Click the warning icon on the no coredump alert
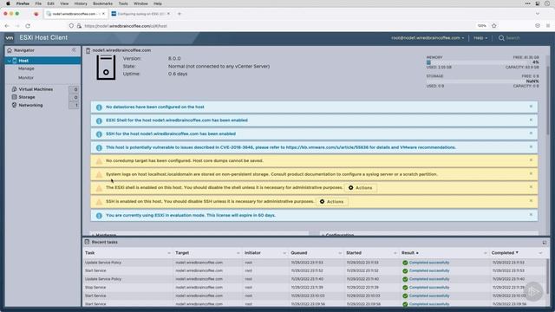Screen dimensions: 555x312 click(x=99, y=161)
